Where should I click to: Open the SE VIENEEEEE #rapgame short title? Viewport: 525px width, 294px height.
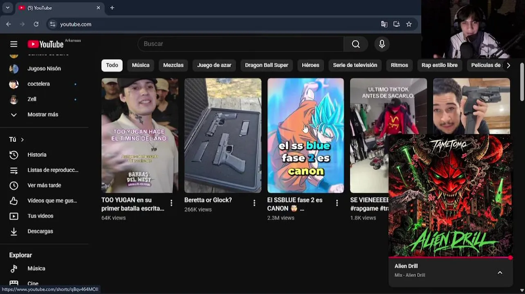click(x=369, y=204)
